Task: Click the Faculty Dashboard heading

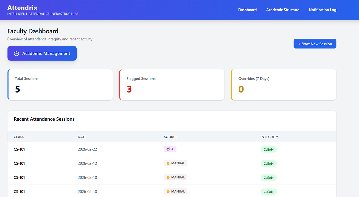Action: (33, 31)
